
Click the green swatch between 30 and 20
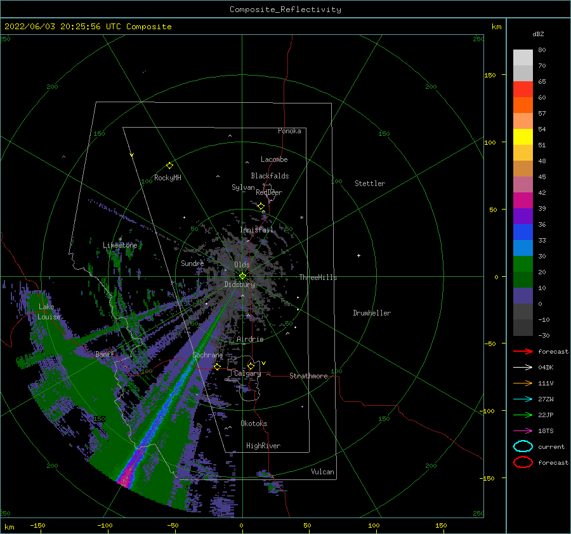523,264
